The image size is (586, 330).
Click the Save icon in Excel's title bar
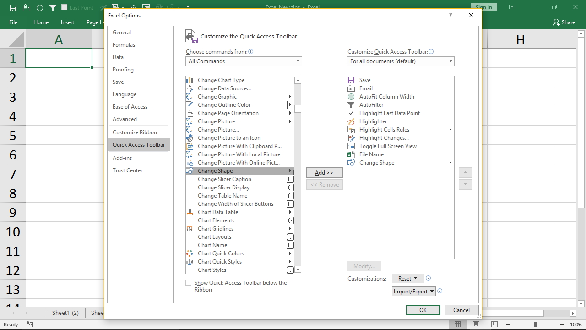coord(13,7)
